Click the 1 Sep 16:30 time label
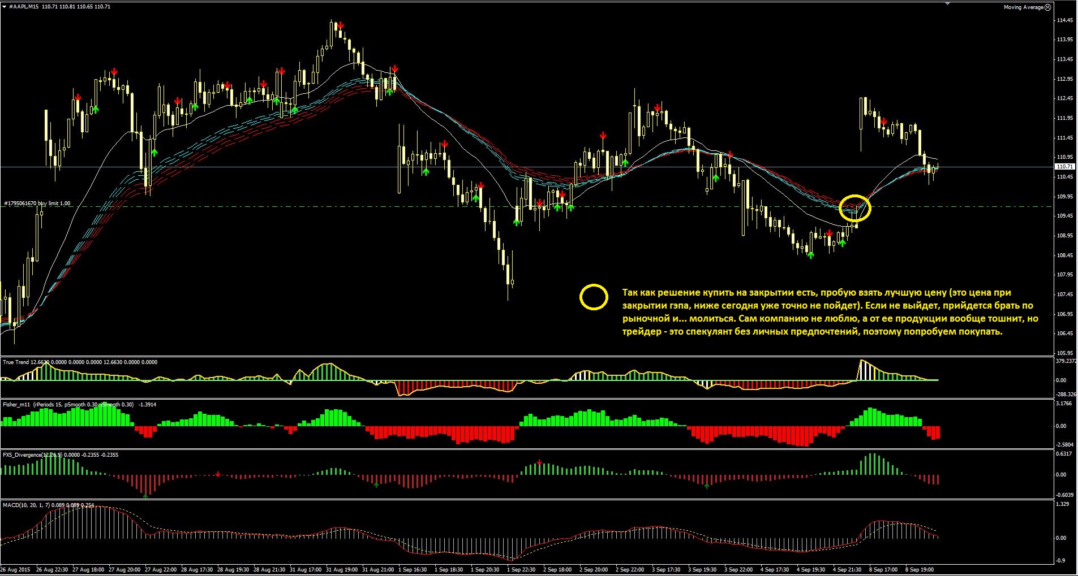The width and height of the screenshot is (1078, 576). pyautogui.click(x=413, y=570)
